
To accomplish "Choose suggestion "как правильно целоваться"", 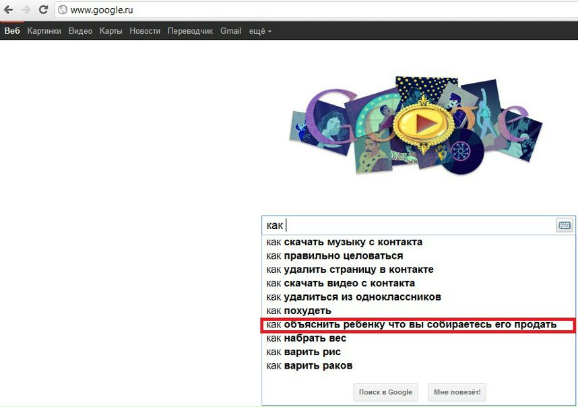I will pos(335,256).
